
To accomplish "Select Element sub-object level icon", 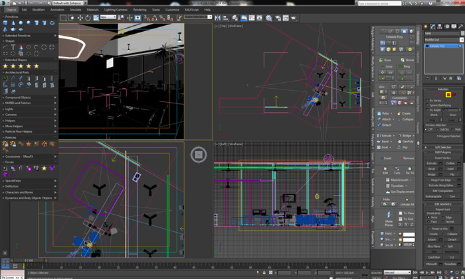I will [454, 95].
